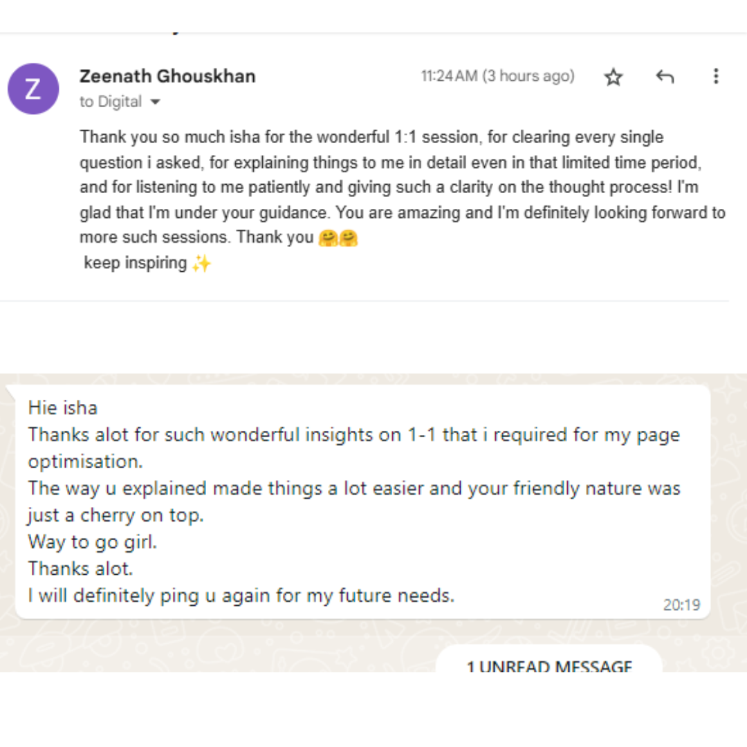Expand recipient details arrow beside 'to Digital'
Screen dimensions: 747x747
[155, 102]
